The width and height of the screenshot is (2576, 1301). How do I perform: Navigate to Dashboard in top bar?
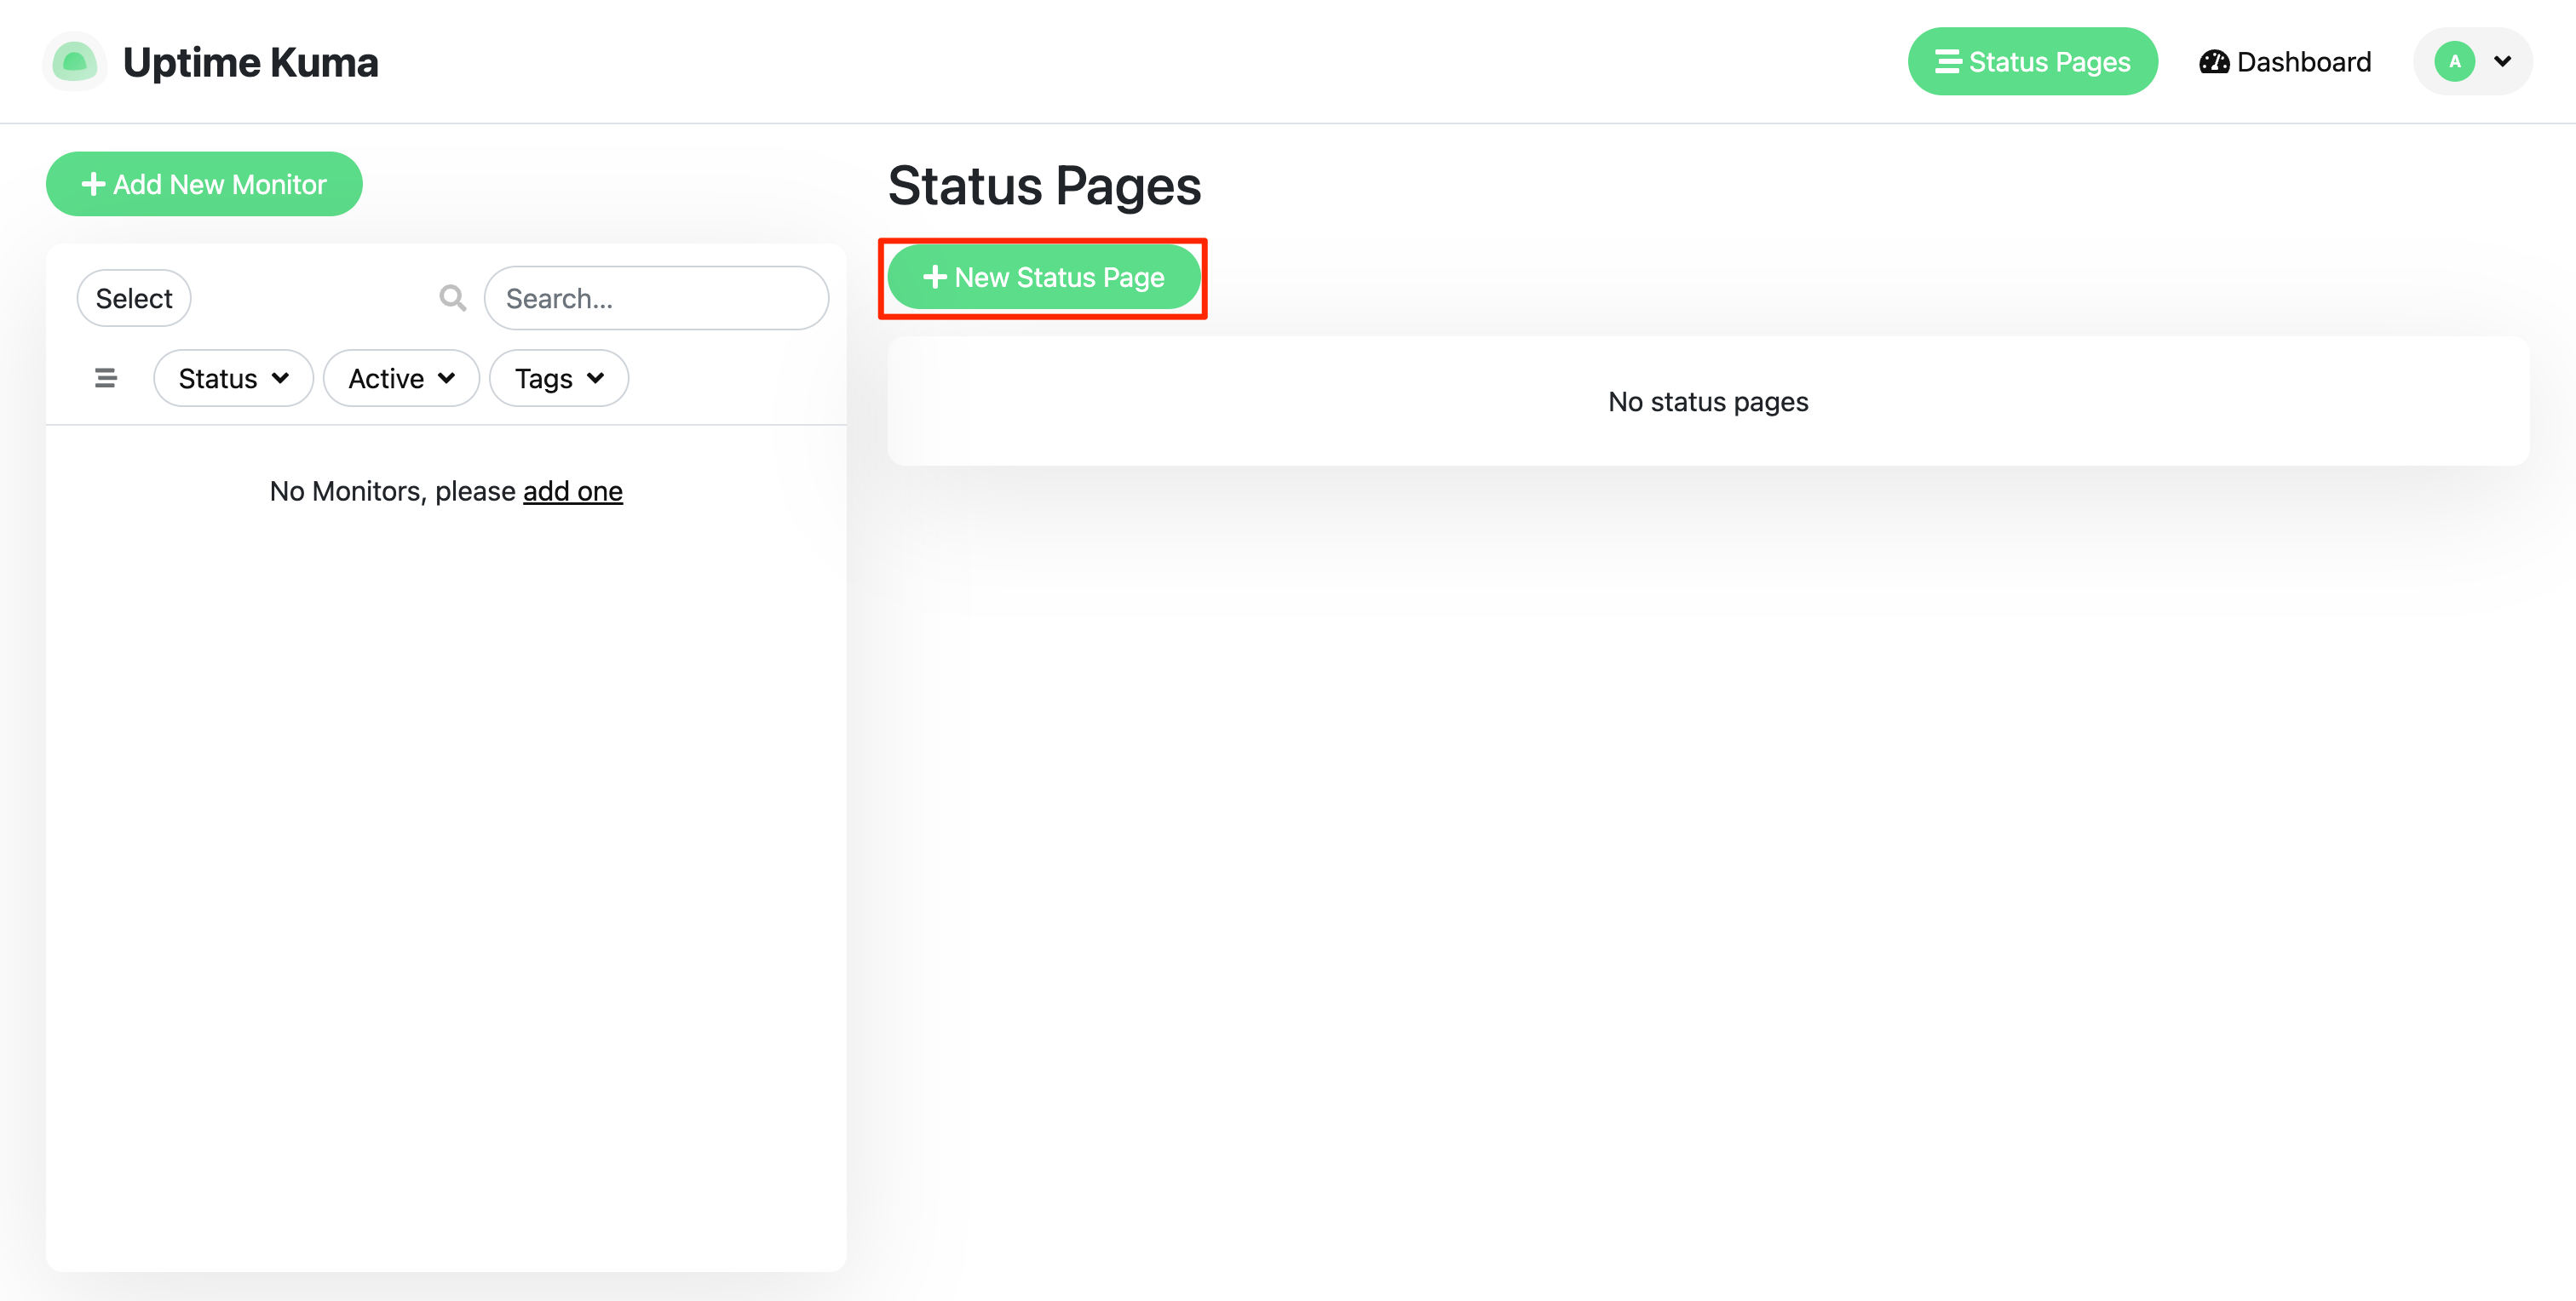click(x=2304, y=61)
